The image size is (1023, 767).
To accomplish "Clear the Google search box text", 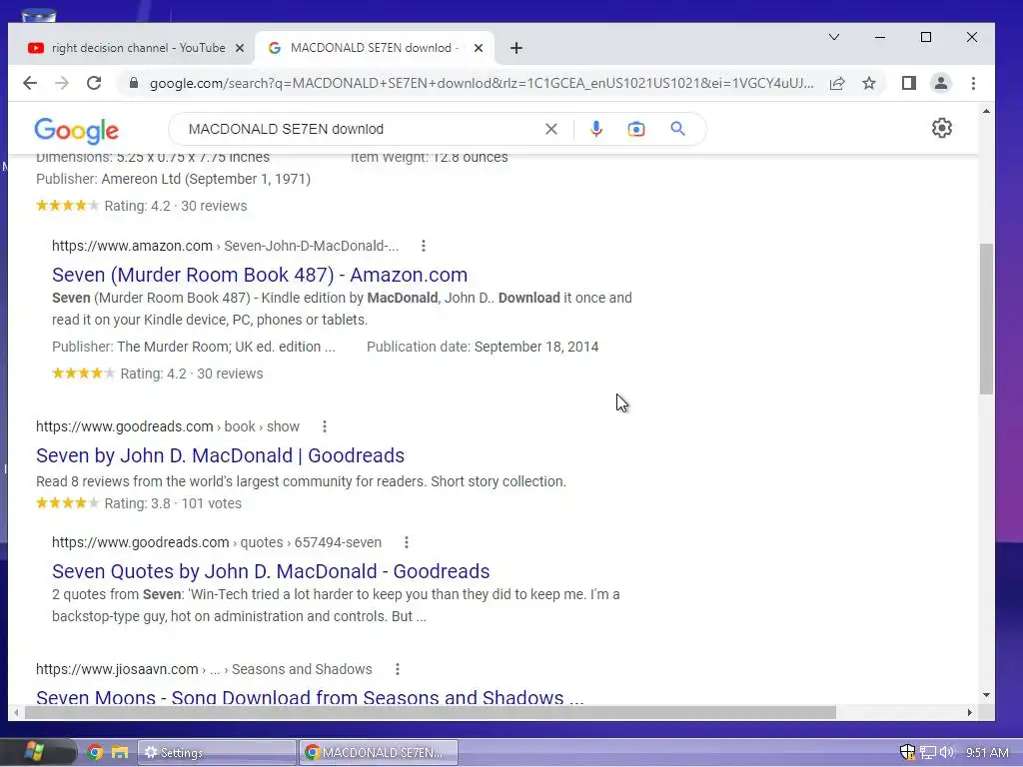I will click(551, 129).
